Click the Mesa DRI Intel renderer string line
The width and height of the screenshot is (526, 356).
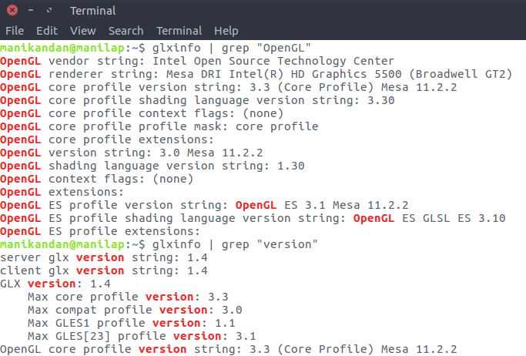coord(256,74)
